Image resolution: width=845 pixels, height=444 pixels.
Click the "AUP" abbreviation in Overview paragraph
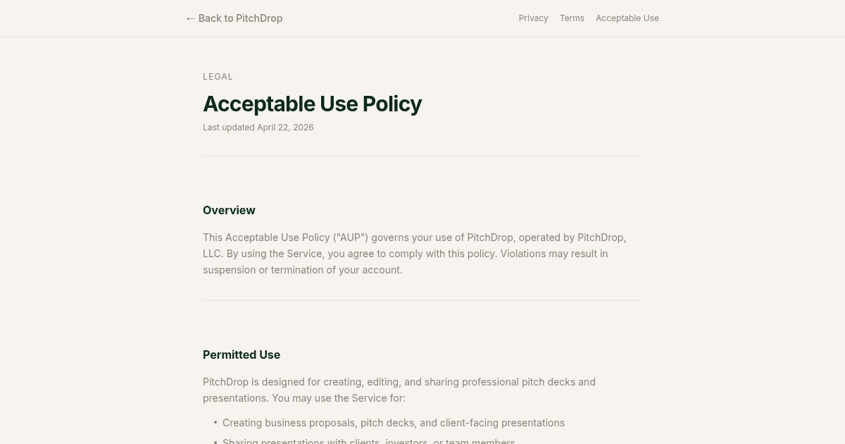tap(351, 238)
